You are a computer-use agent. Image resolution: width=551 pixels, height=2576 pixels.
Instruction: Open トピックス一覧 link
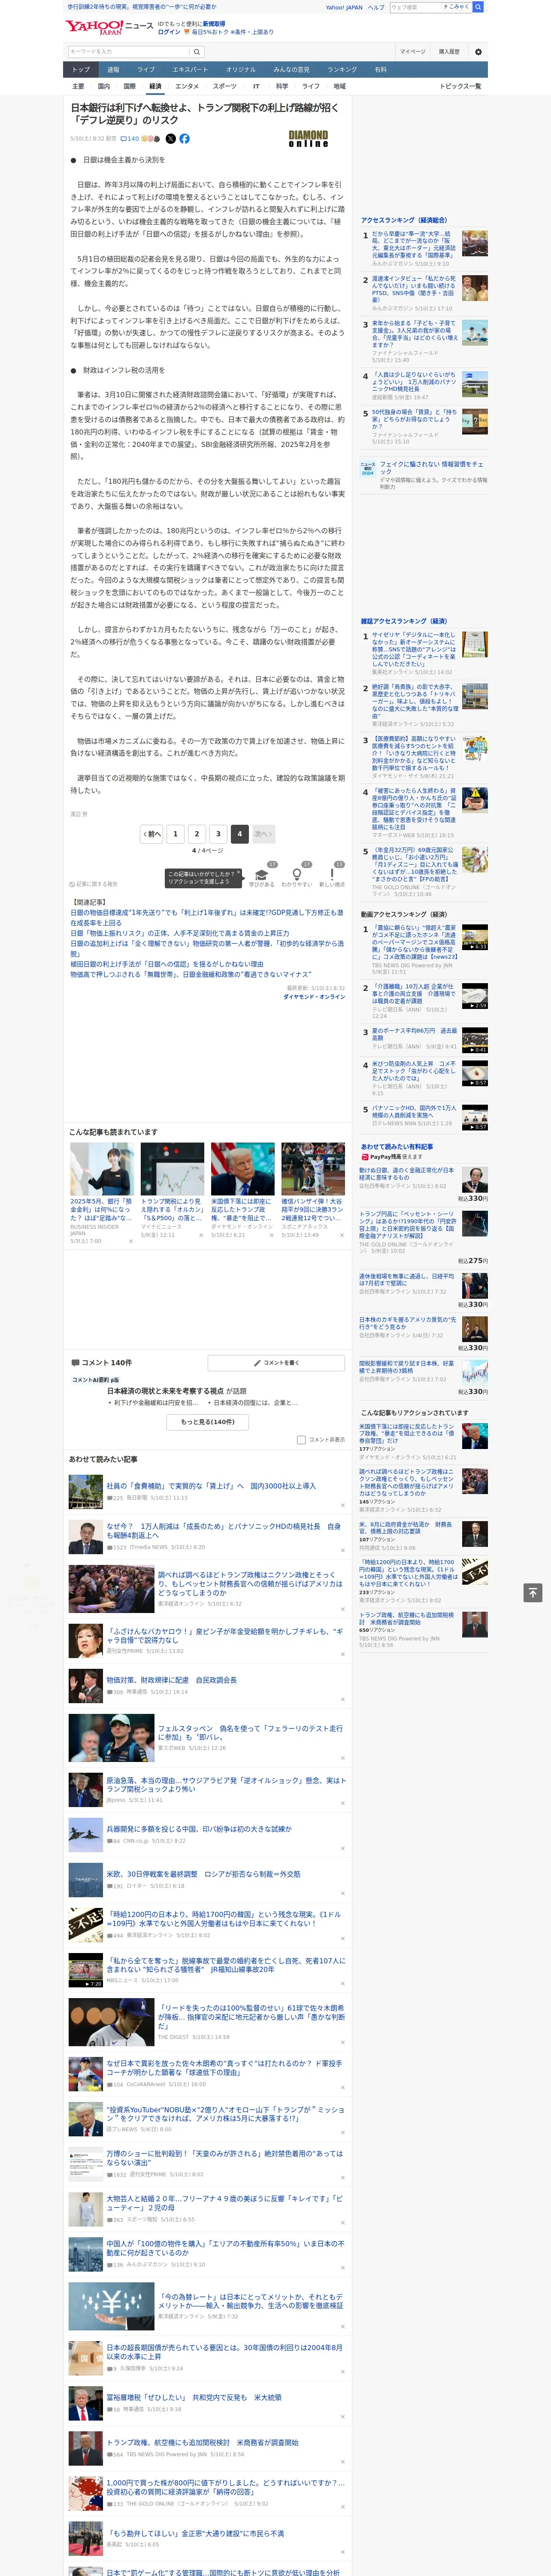460,87
